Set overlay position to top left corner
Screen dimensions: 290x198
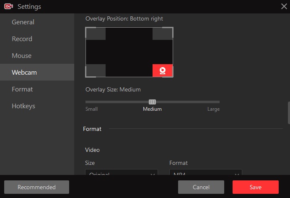(96, 34)
